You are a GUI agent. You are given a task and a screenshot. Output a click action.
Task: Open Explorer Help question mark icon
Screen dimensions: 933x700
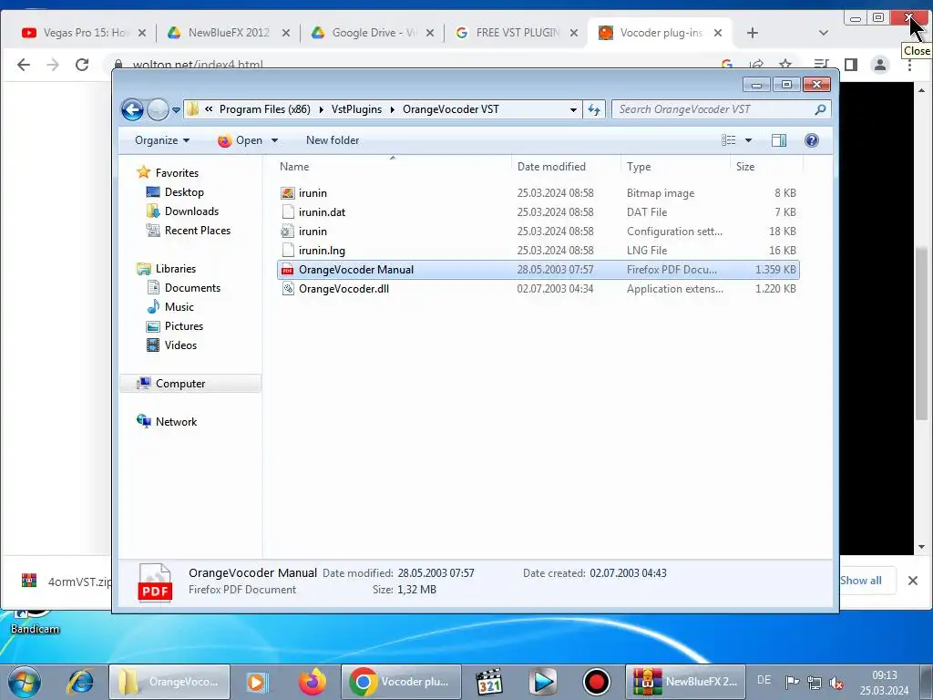pos(812,140)
